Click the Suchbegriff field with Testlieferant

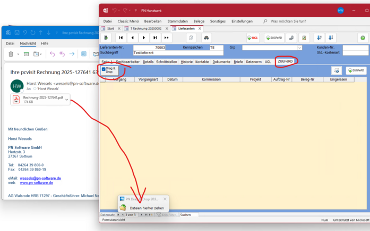(x=178, y=53)
